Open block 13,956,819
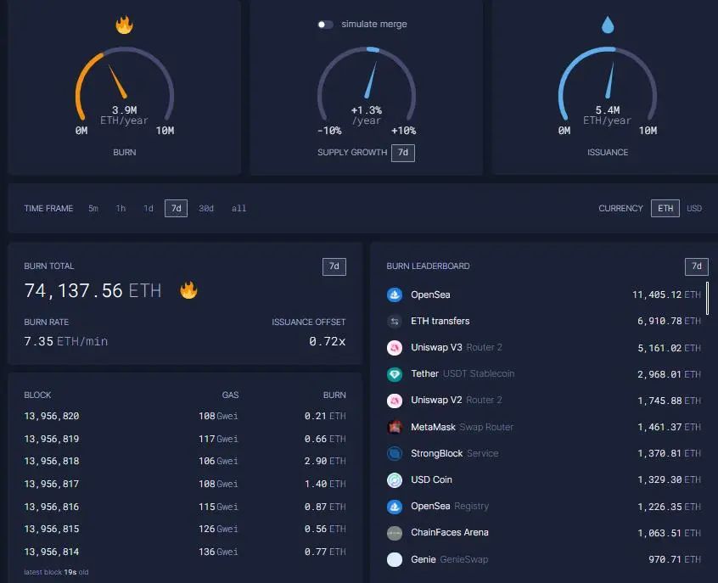Screen dimensions: 718x583 pos(51,439)
